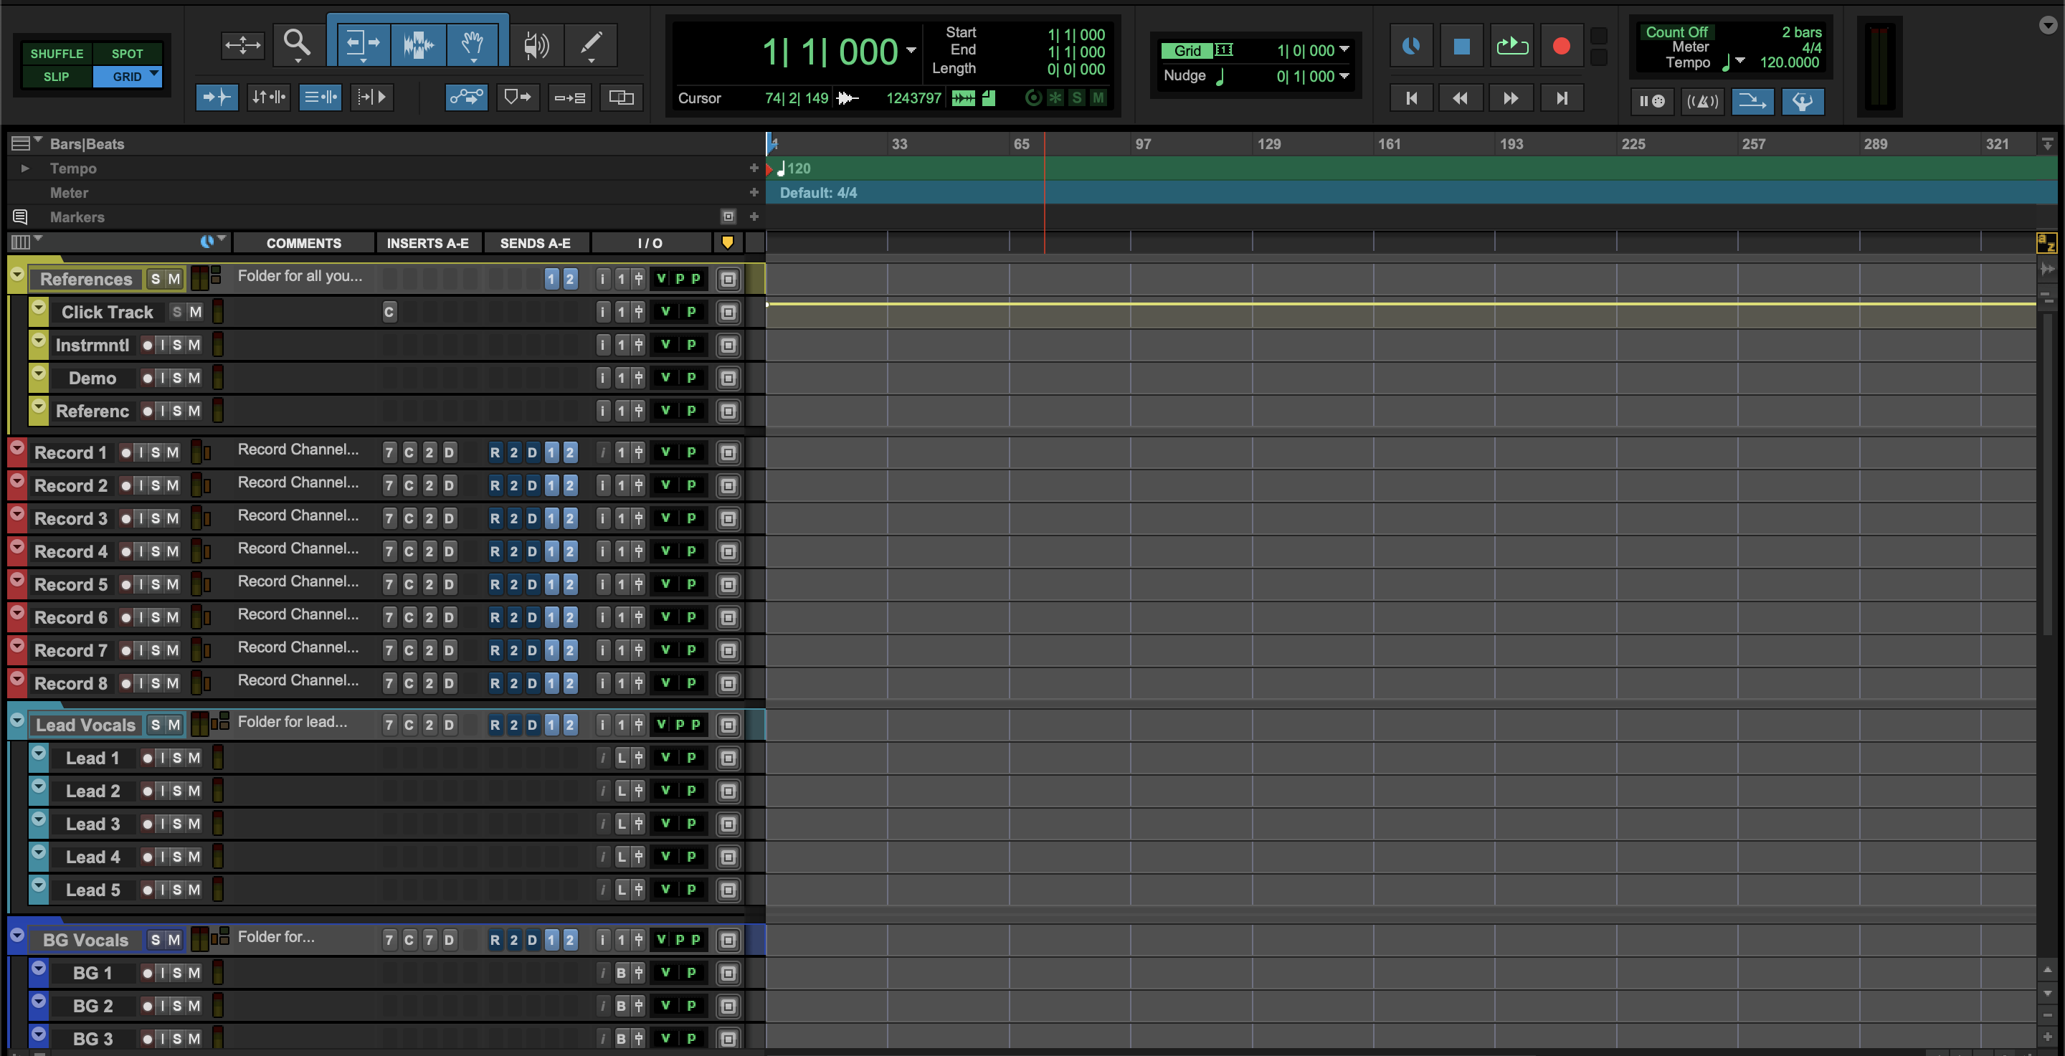Mute the Record 1 track
Image resolution: width=2065 pixels, height=1056 pixels.
[172, 452]
